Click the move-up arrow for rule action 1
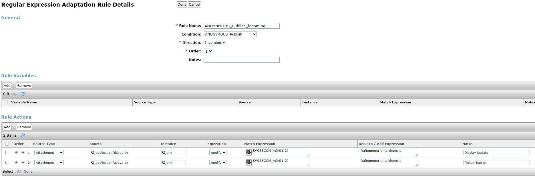 point(17,152)
